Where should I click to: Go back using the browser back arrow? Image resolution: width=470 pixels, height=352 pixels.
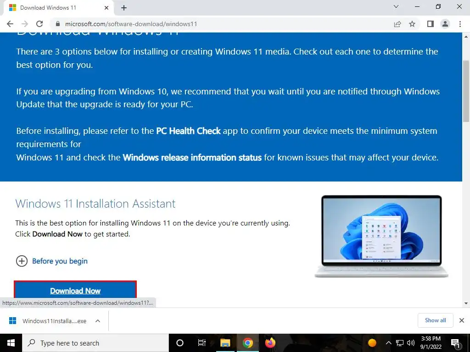tap(10, 24)
